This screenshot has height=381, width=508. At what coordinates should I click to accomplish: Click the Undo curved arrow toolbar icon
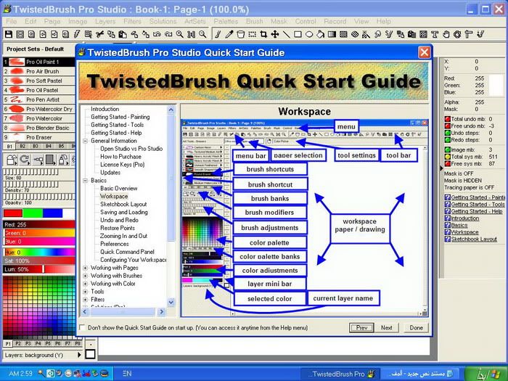[157, 34]
